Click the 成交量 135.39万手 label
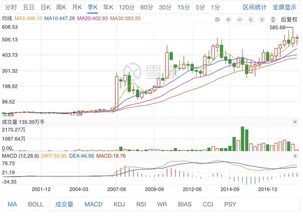 tap(23, 122)
